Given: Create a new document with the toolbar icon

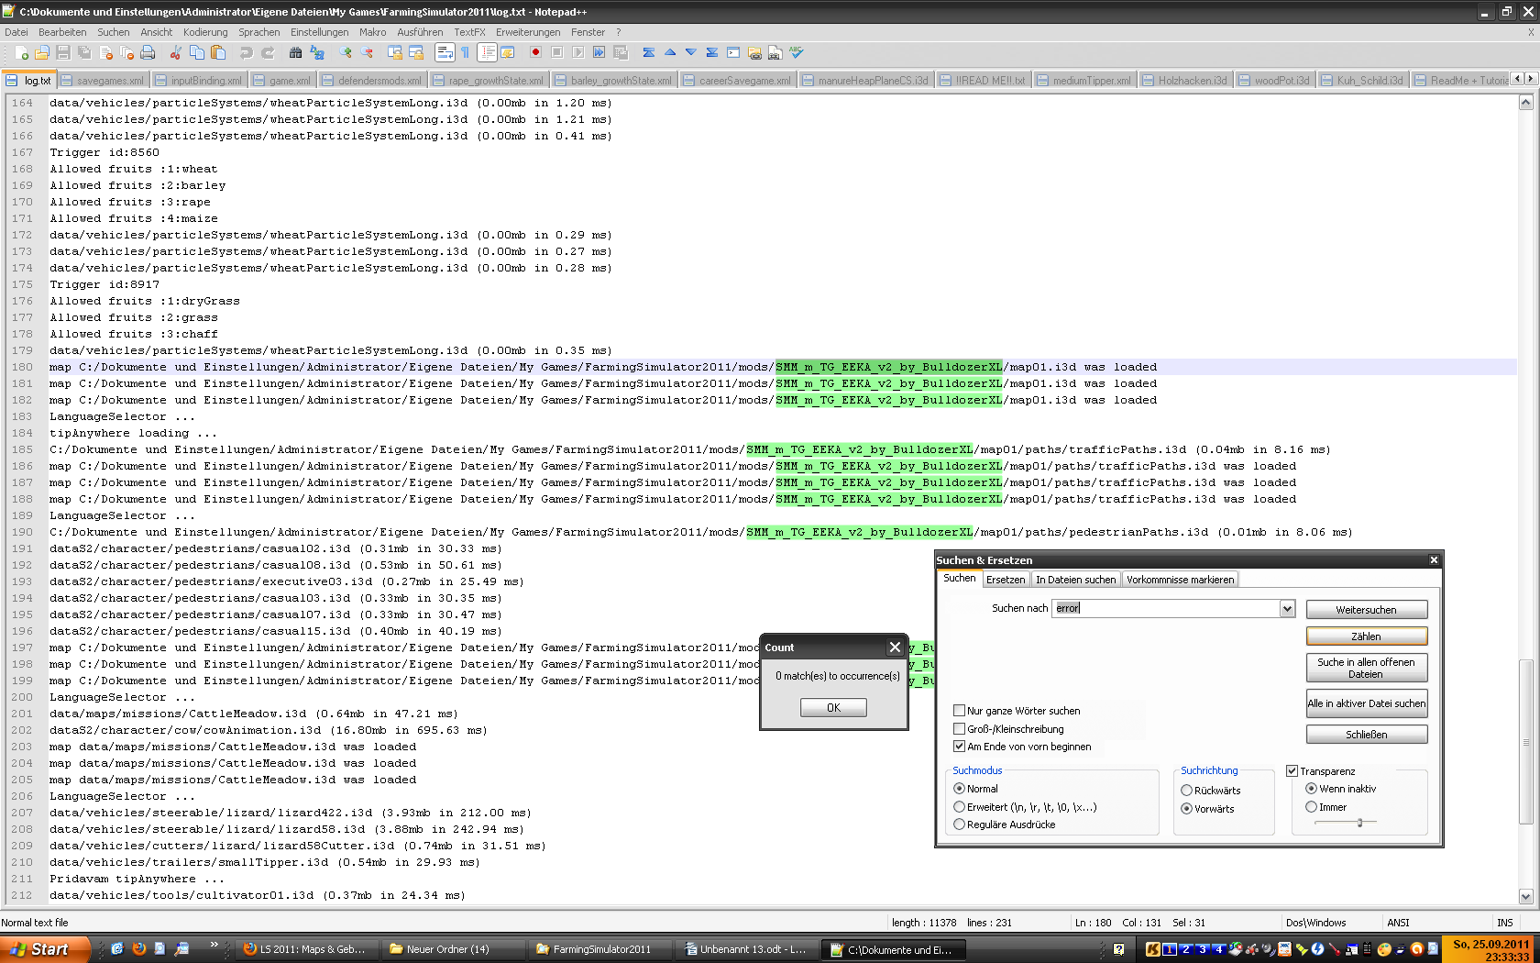Looking at the screenshot, I should pos(22,53).
